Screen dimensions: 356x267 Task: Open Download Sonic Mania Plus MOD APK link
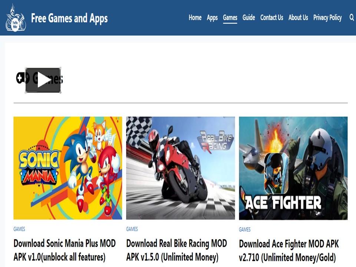[x=65, y=250]
